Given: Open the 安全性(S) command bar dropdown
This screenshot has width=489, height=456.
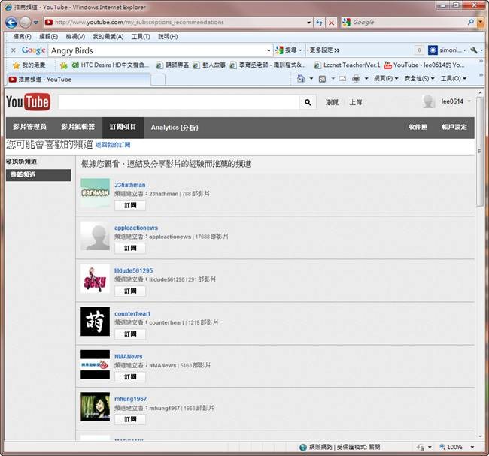Looking at the screenshot, I should pos(419,78).
